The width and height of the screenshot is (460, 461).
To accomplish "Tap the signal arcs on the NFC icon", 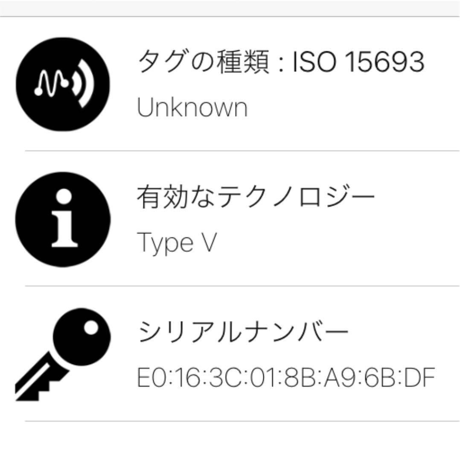I will point(83,83).
